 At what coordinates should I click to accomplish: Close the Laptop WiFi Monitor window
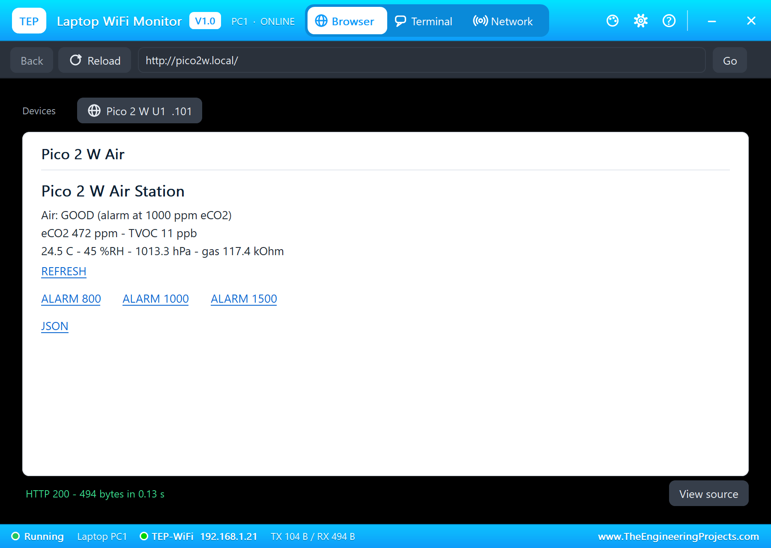pyautogui.click(x=751, y=21)
